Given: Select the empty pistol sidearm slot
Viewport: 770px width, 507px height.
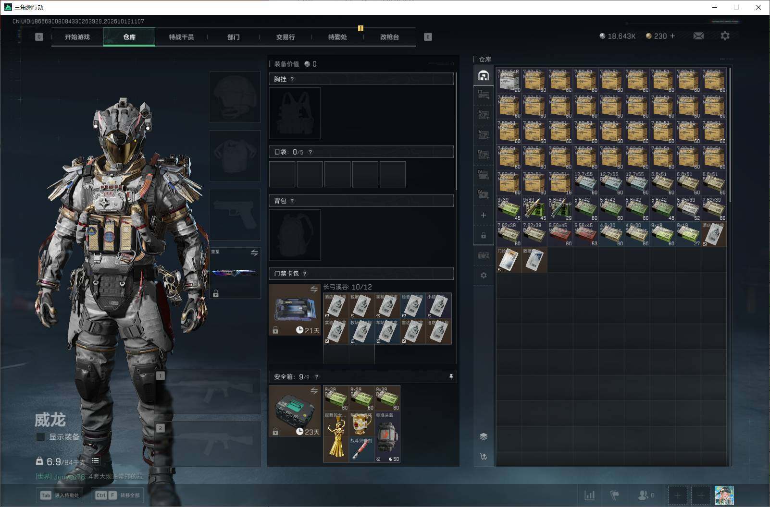Looking at the screenshot, I should click(235, 215).
